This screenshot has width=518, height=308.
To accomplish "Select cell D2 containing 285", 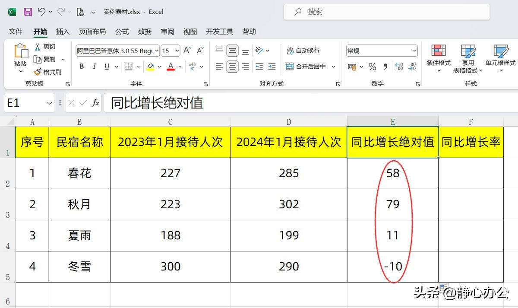I will point(288,173).
